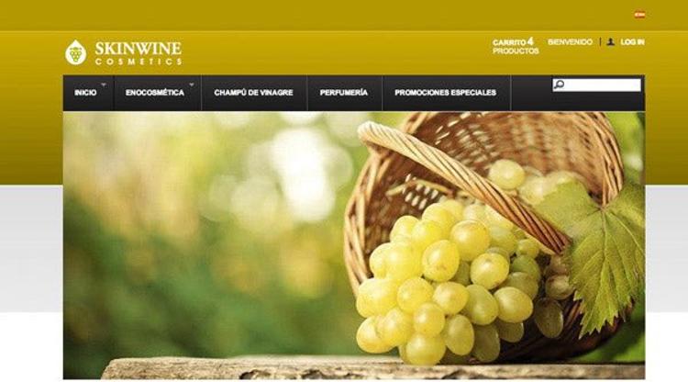Go to Champú de Vinagre section
Image resolution: width=688 pixels, height=382 pixels.
click(253, 93)
